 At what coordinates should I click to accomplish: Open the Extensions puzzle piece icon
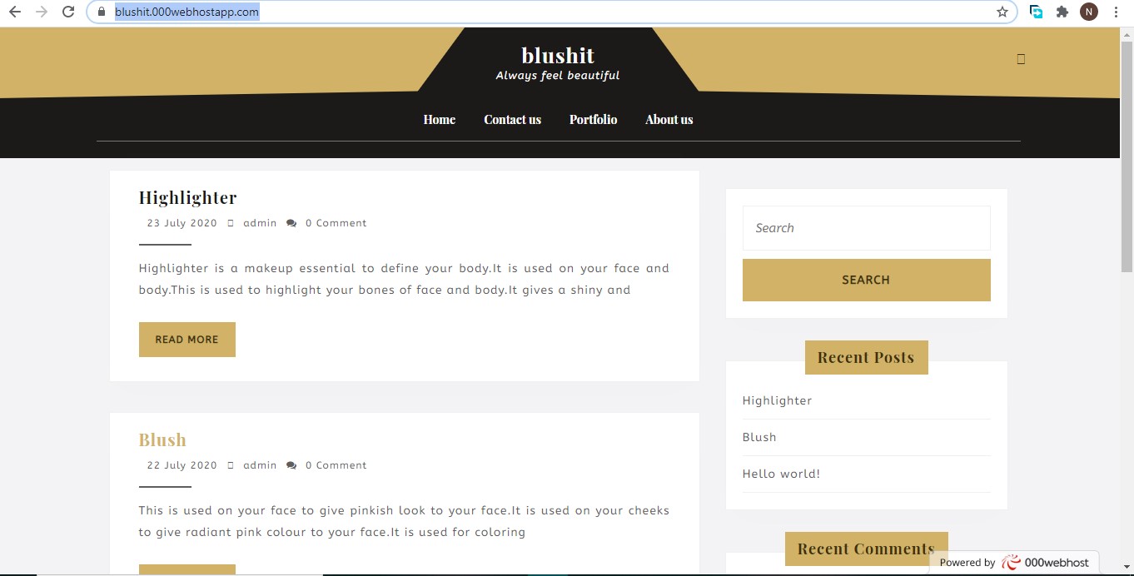pos(1062,12)
